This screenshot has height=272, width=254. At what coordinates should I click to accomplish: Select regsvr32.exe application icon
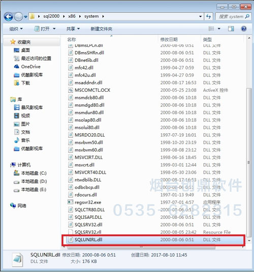(70, 202)
